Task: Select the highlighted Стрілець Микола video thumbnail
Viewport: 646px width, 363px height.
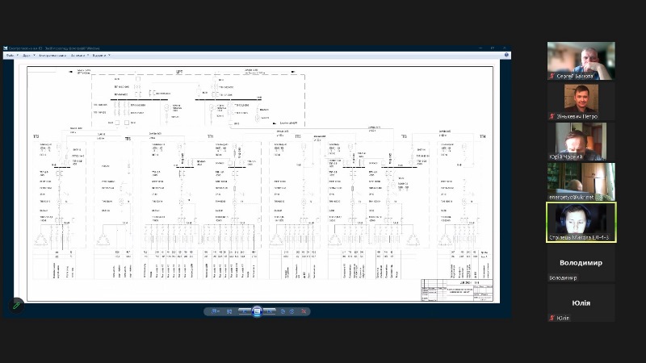Action: tap(581, 222)
